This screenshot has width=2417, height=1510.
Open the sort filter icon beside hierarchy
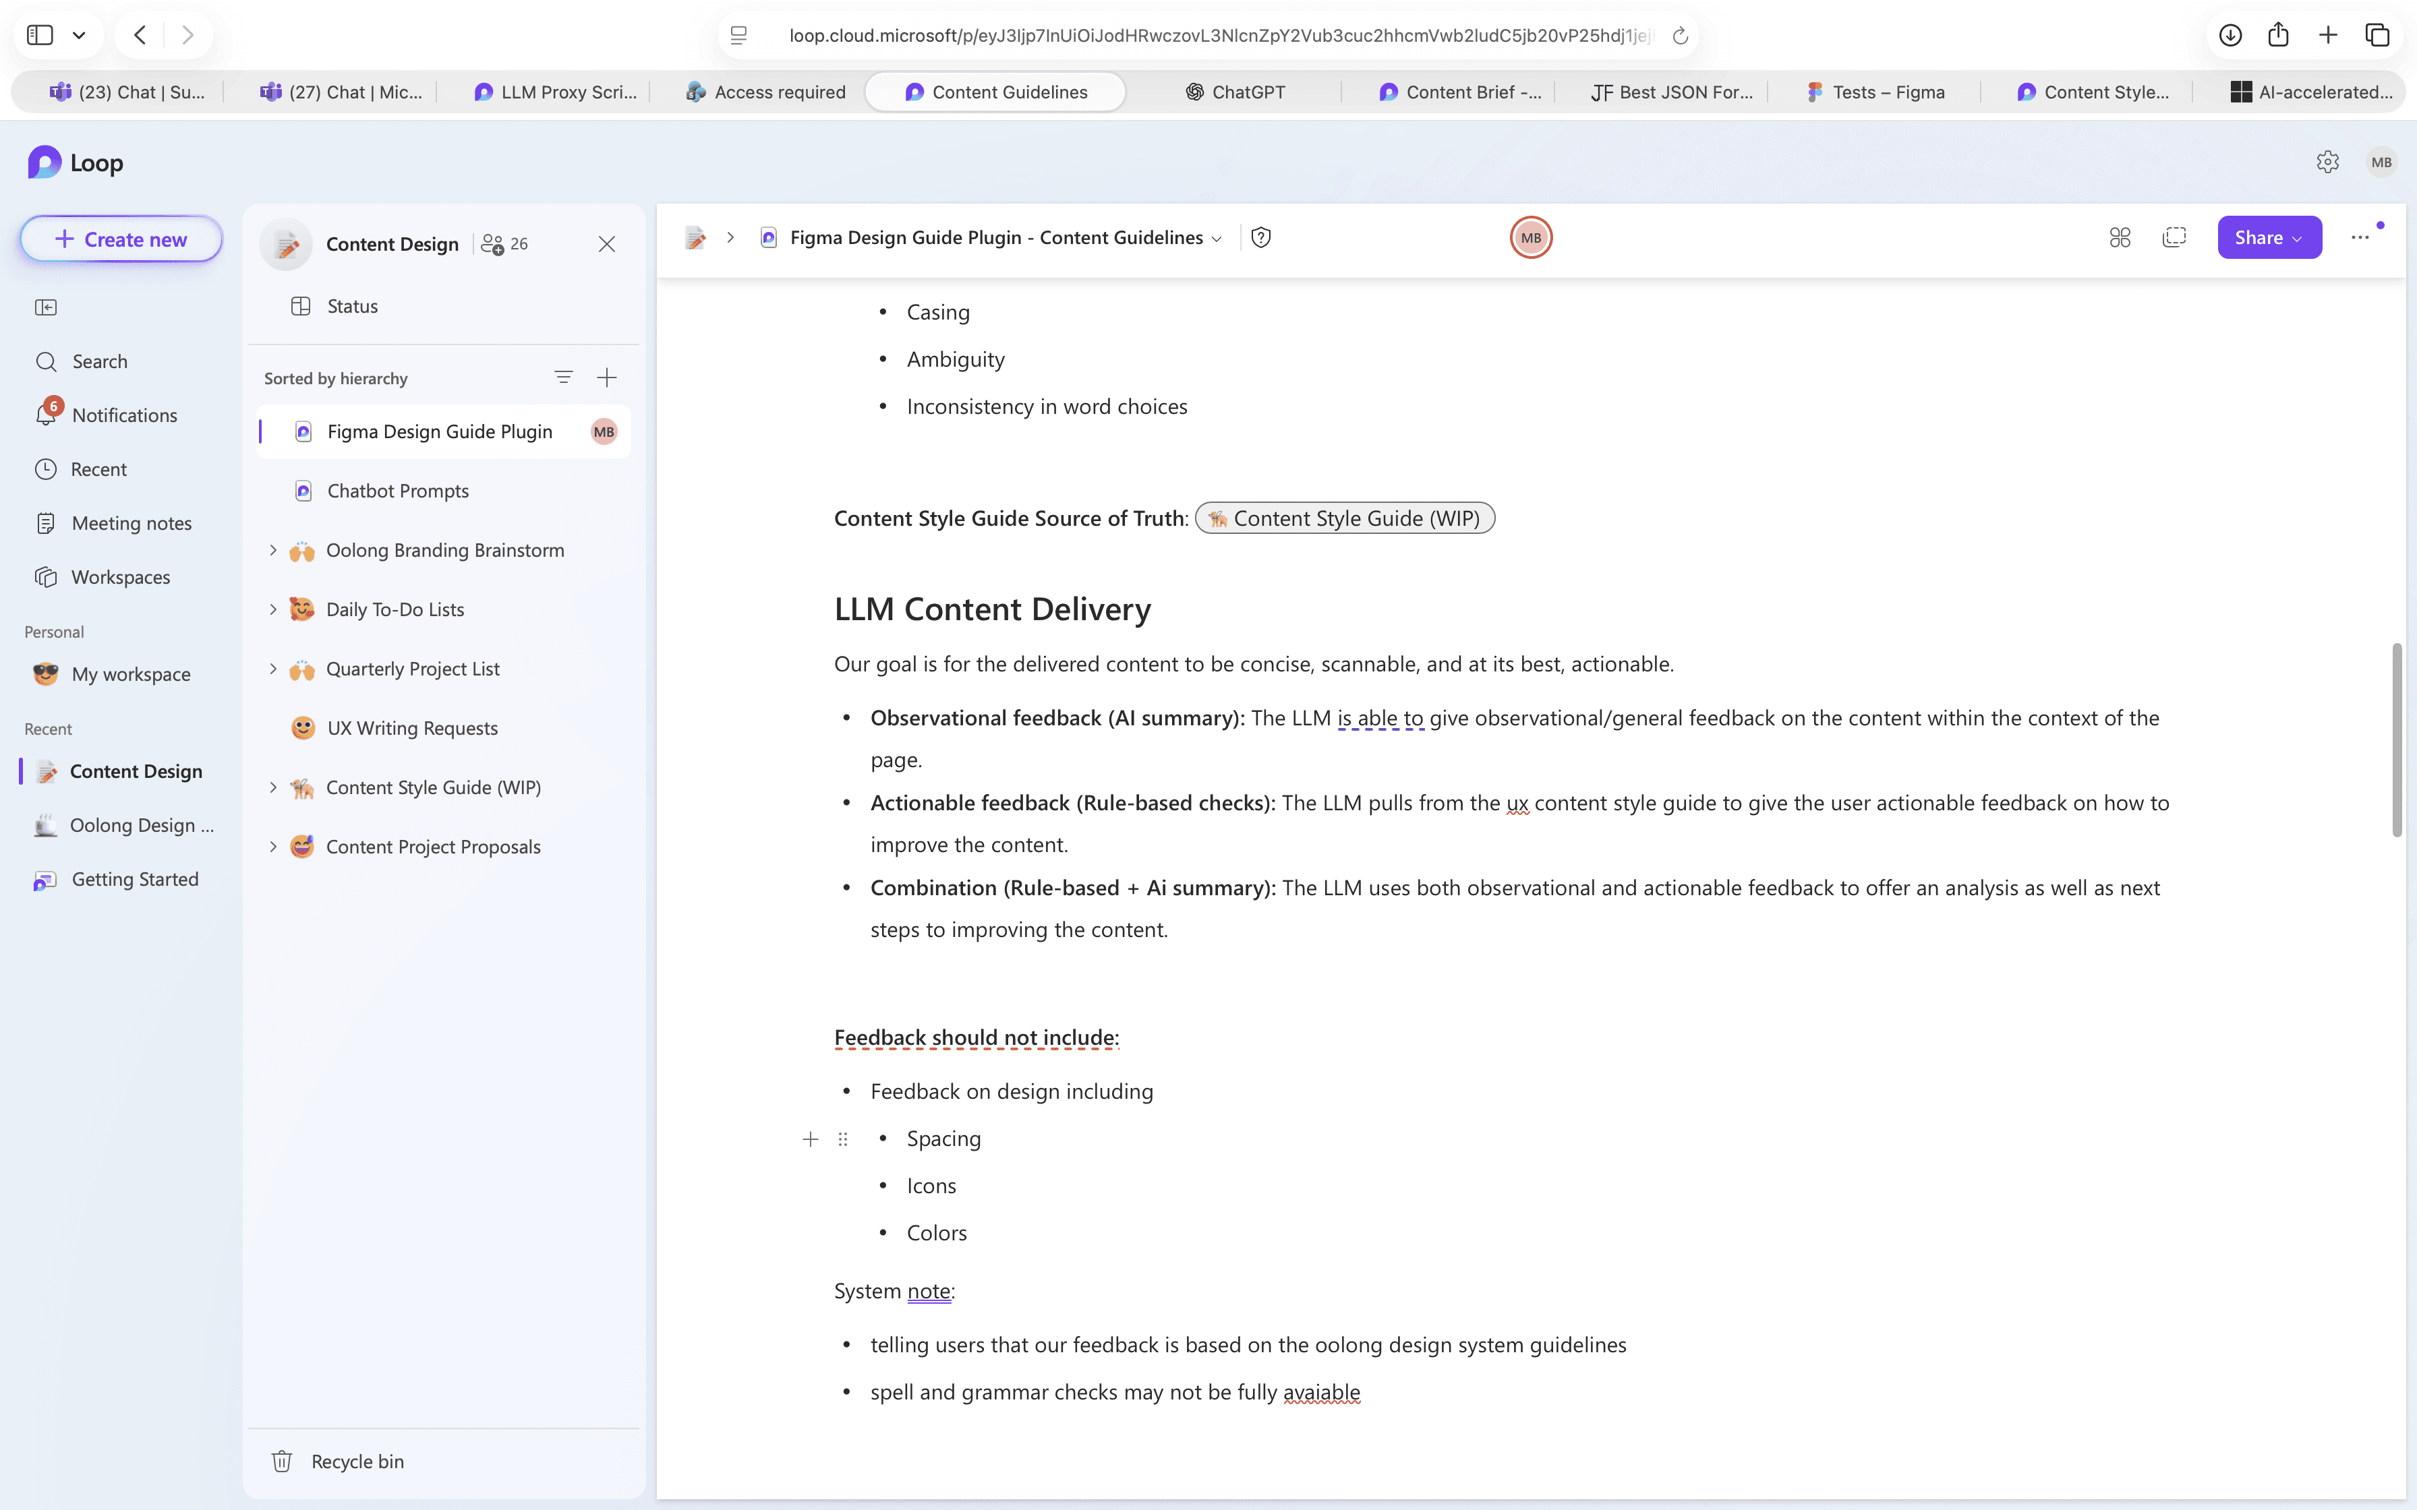(x=563, y=377)
